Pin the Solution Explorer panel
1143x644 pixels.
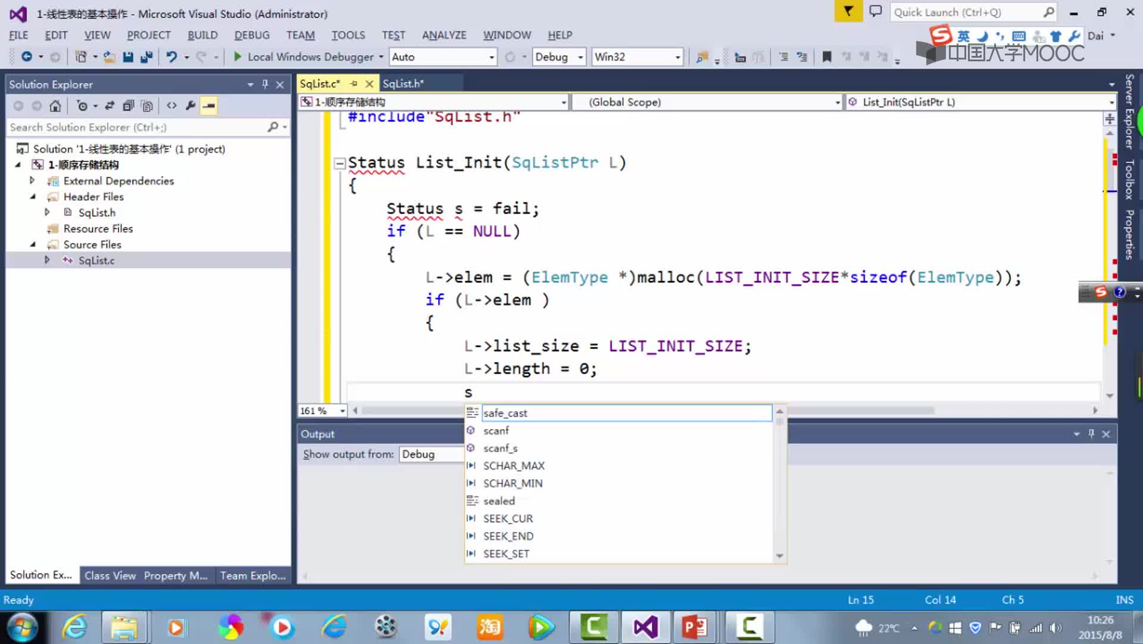click(x=265, y=85)
